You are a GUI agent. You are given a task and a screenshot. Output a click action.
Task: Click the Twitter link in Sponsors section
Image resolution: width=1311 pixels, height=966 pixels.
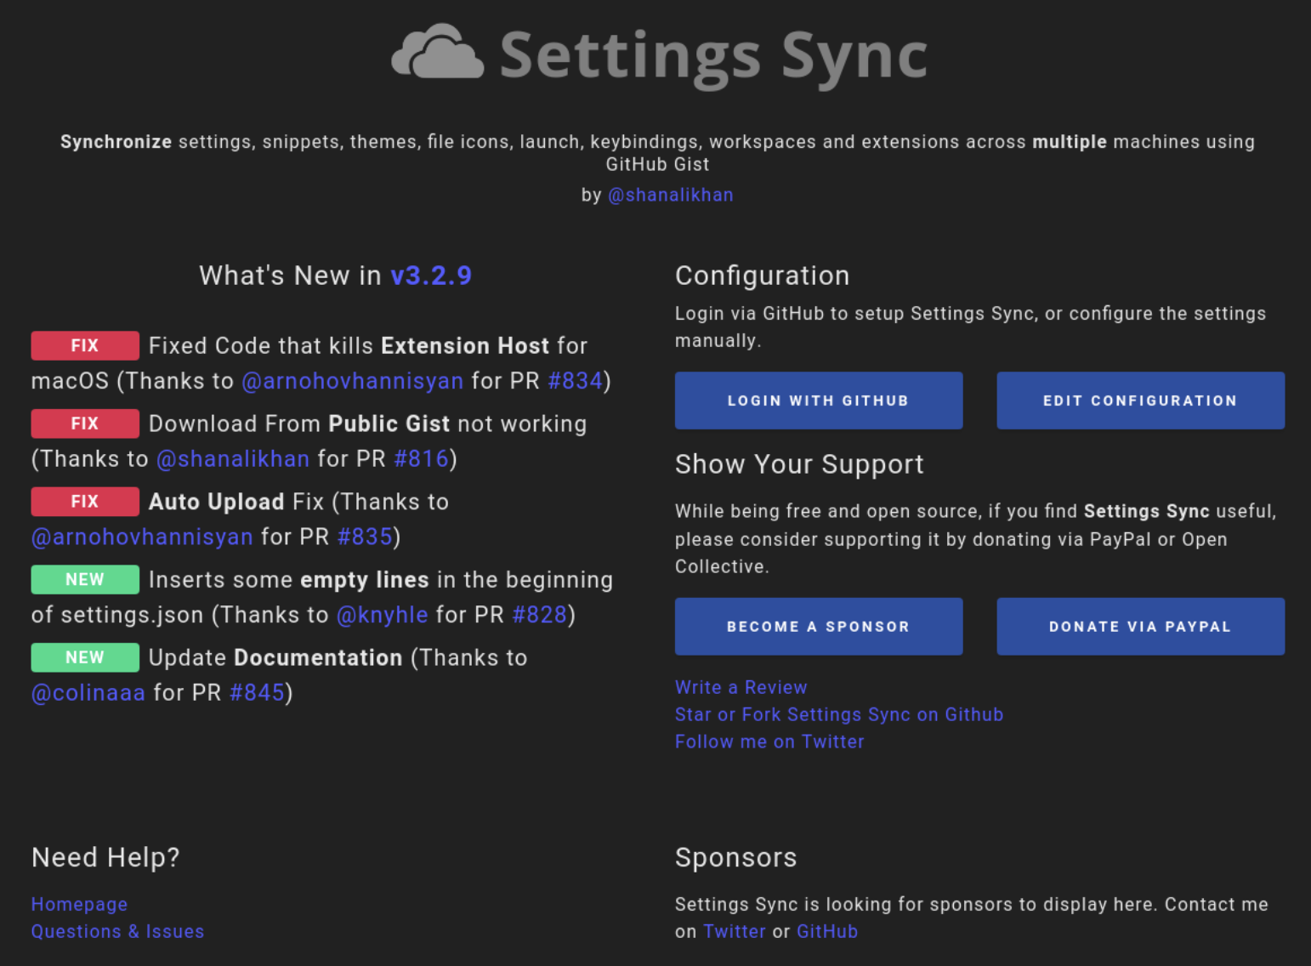pos(735,932)
